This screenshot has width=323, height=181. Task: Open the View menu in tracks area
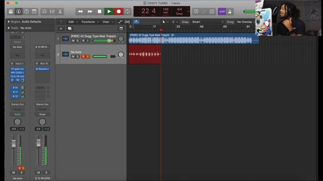click(107, 22)
